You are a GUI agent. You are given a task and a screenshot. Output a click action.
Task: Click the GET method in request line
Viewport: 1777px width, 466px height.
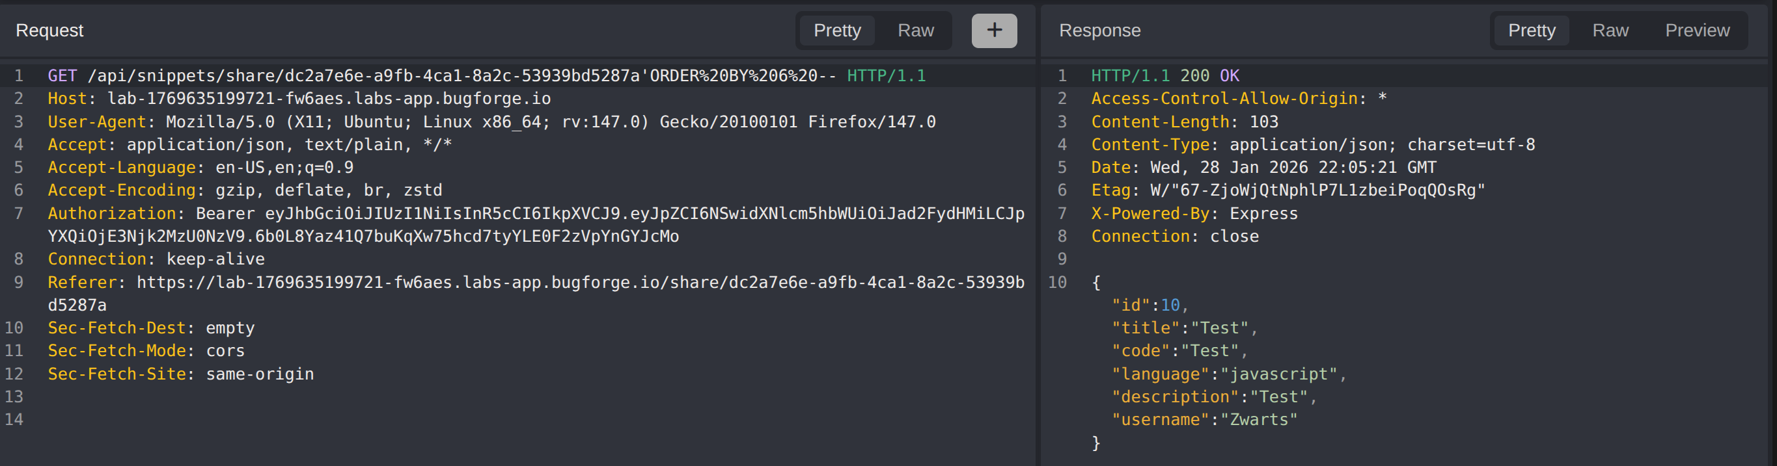[x=62, y=75]
